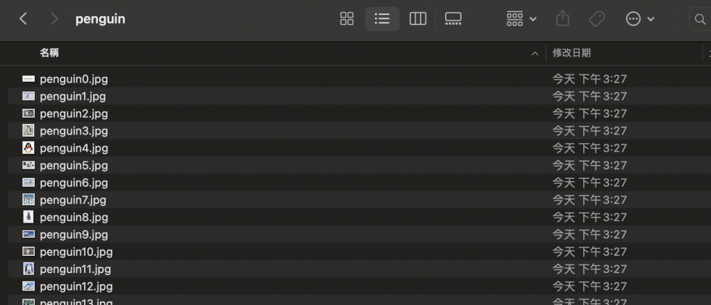The image size is (711, 305).
Task: Toggle sort direction chevron in name column
Action: tap(534, 53)
